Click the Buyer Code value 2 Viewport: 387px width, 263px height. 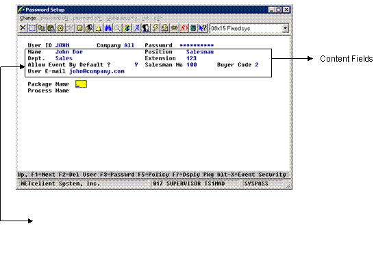pyautogui.click(x=257, y=64)
